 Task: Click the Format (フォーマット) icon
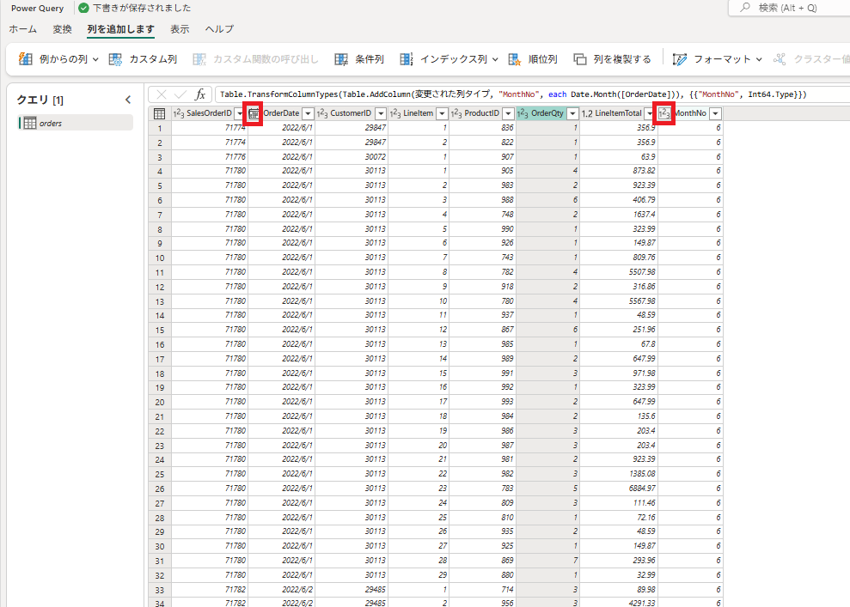pos(679,59)
